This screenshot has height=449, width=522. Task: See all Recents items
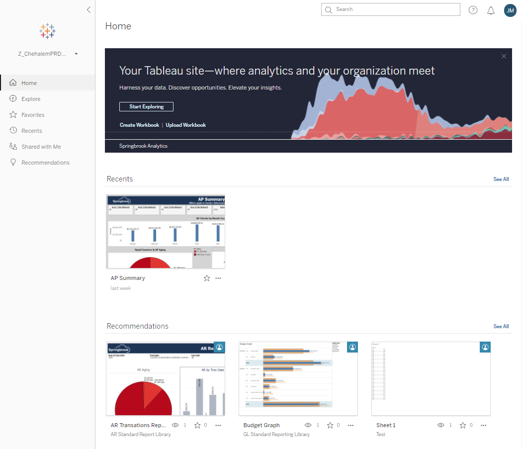(501, 179)
